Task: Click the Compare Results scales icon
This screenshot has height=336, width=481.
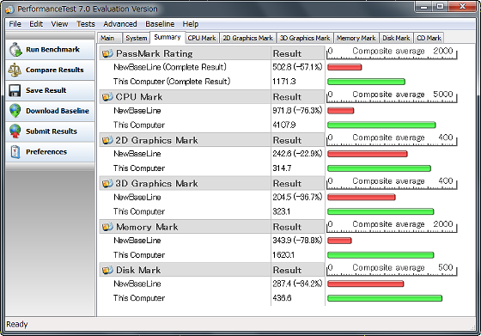Action: point(15,70)
